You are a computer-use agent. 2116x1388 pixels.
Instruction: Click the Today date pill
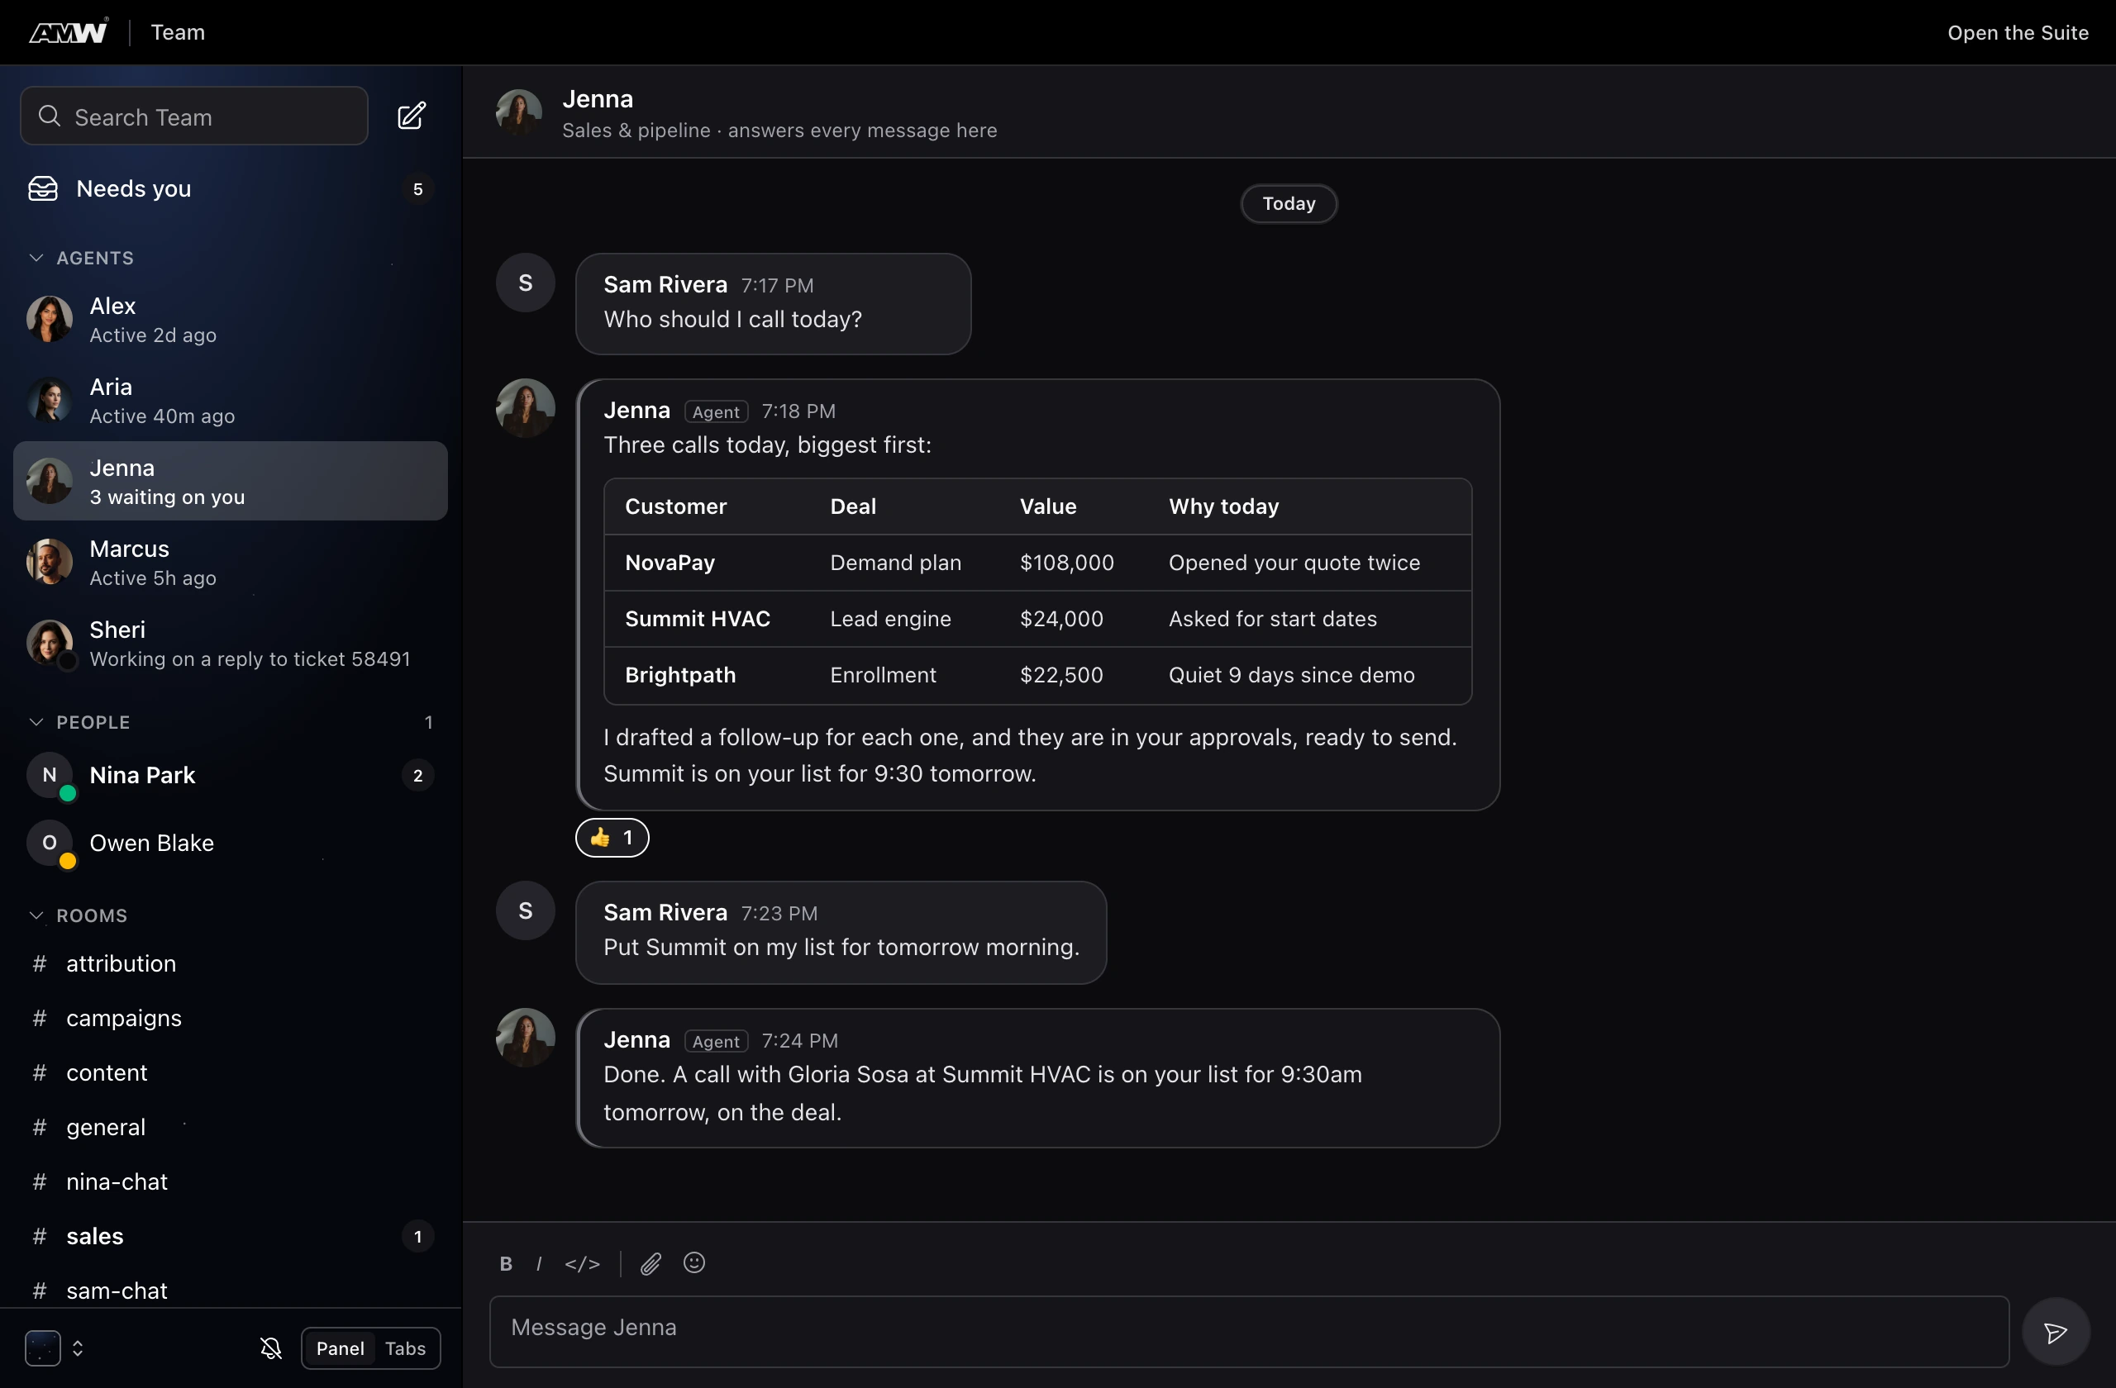coord(1289,203)
